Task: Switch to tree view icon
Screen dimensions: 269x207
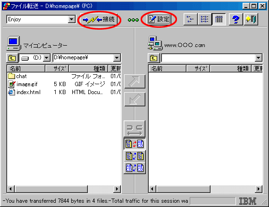Action: click(x=190, y=19)
